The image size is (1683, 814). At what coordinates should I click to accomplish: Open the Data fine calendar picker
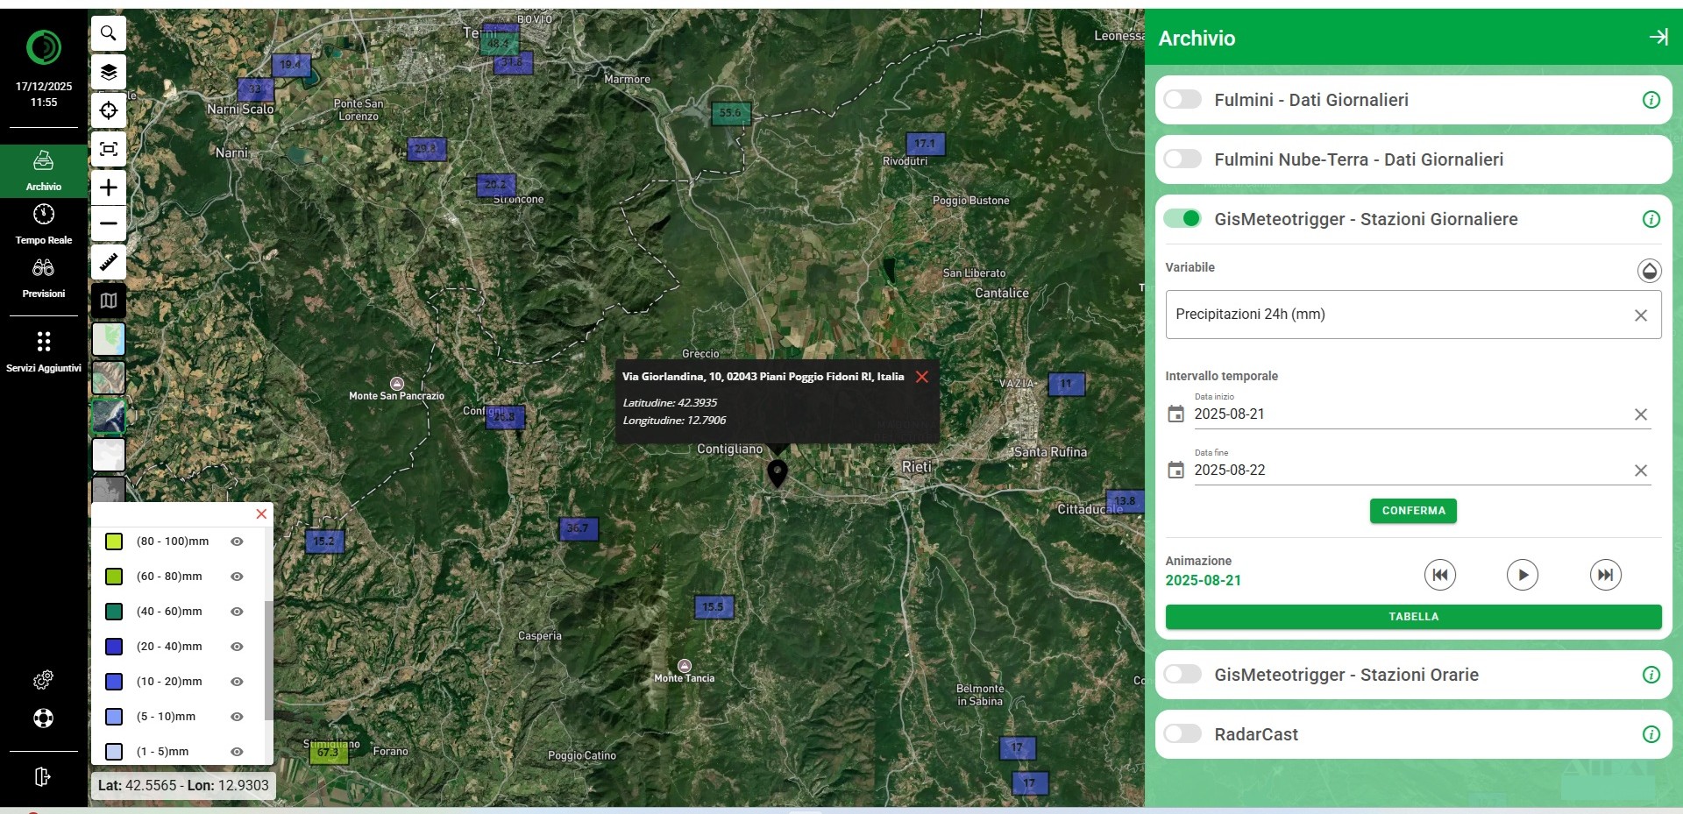pyautogui.click(x=1175, y=471)
